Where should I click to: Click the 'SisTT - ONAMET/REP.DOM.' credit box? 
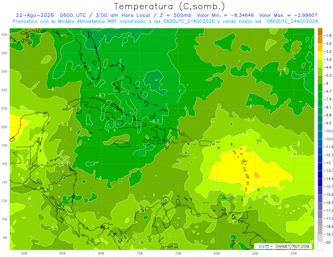[x=283, y=246]
